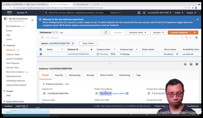Copy the Public IPv4 address
This screenshot has width=203, height=118.
coord(97,93)
